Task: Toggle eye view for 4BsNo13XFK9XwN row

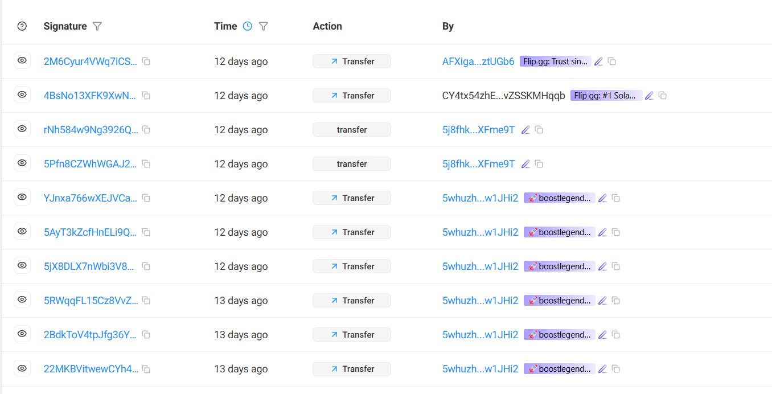Action: [x=22, y=95]
